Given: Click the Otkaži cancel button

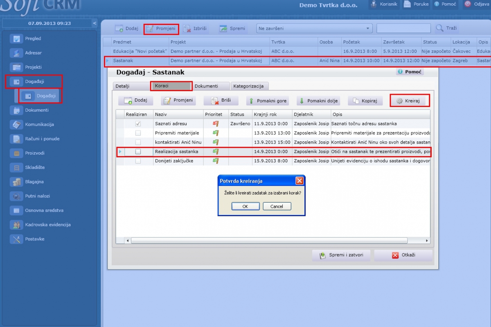Looking at the screenshot, I should 403,255.
